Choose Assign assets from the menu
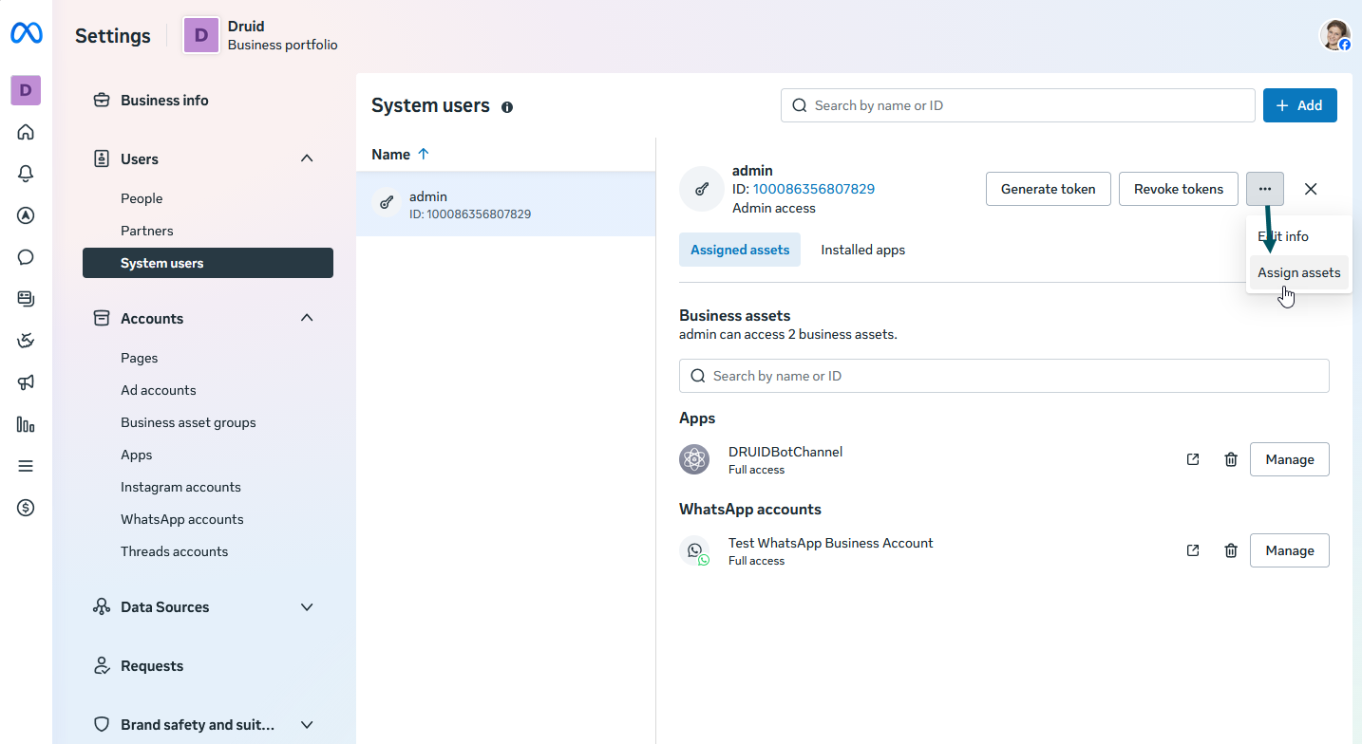The image size is (1362, 744). 1298,272
